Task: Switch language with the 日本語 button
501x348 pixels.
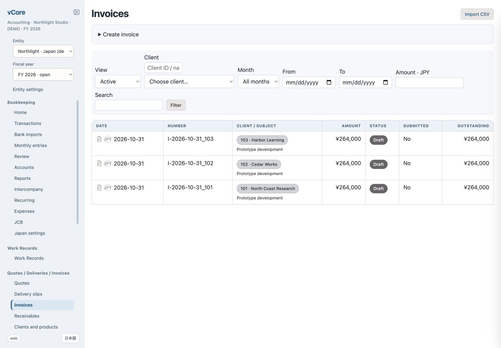Action: [70, 338]
